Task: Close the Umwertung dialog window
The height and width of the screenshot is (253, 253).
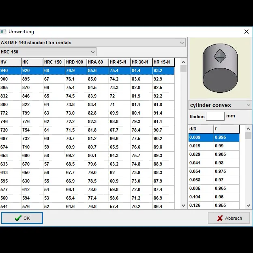Action: 246,32
